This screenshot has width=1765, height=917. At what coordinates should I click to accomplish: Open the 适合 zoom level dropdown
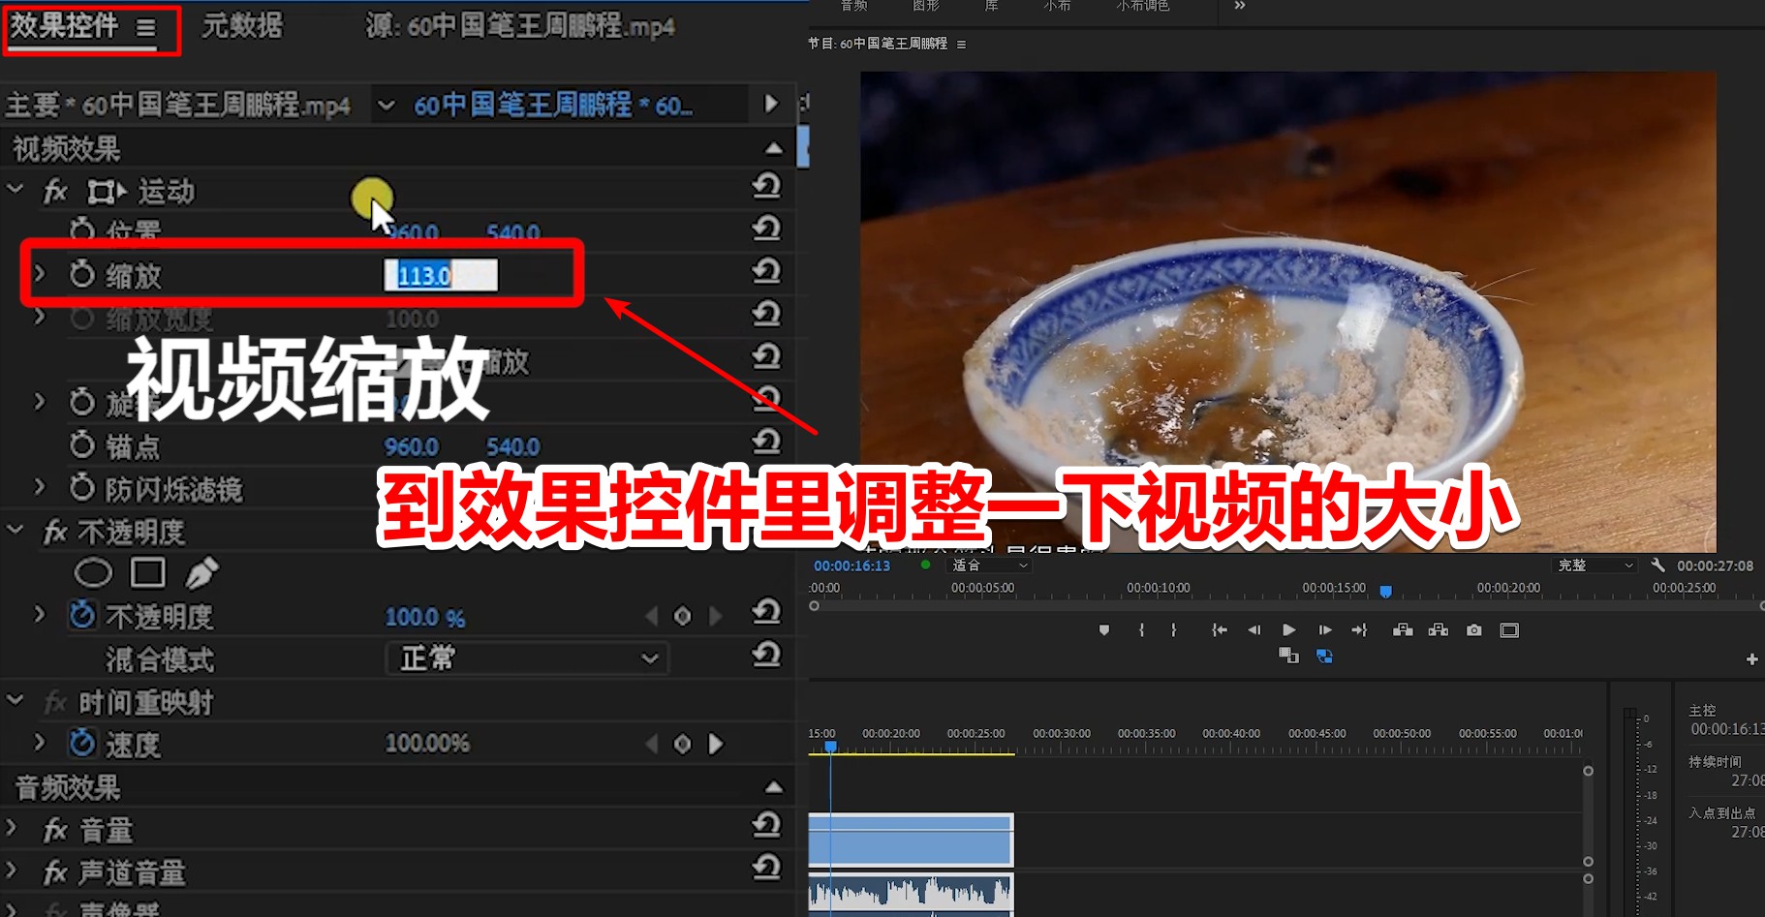click(989, 565)
